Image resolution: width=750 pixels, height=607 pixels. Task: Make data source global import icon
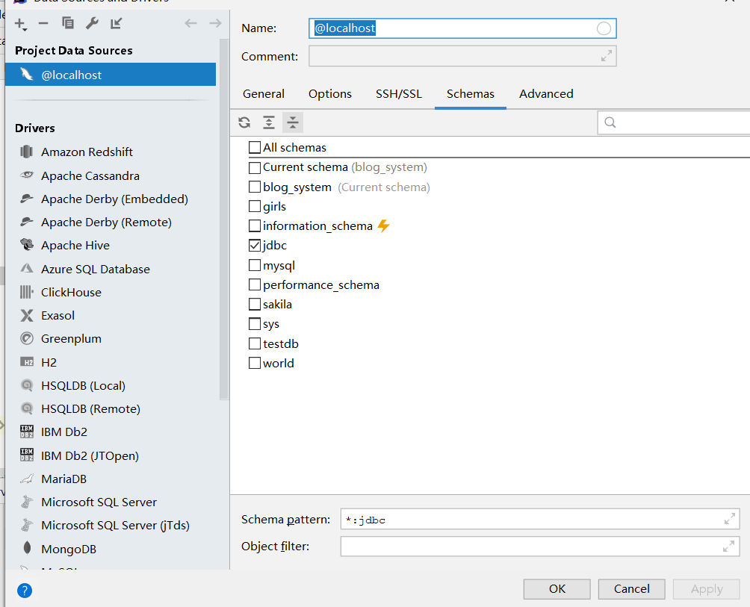coord(117,23)
